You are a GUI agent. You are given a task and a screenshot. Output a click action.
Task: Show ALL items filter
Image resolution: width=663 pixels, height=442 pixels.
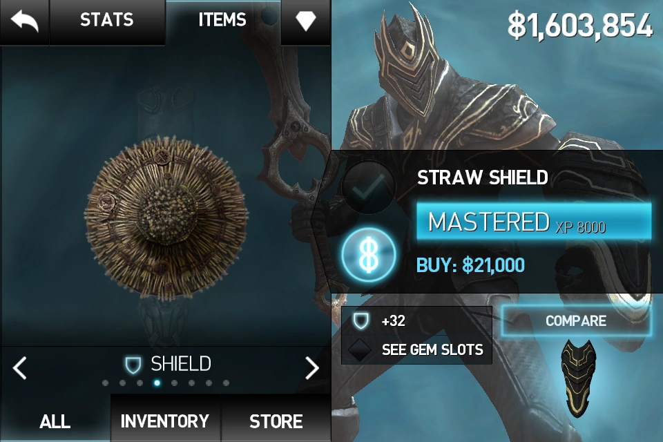click(x=55, y=421)
